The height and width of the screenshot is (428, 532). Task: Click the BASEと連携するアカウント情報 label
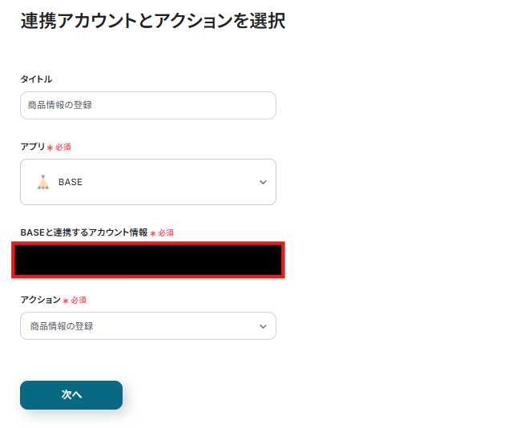tap(84, 232)
